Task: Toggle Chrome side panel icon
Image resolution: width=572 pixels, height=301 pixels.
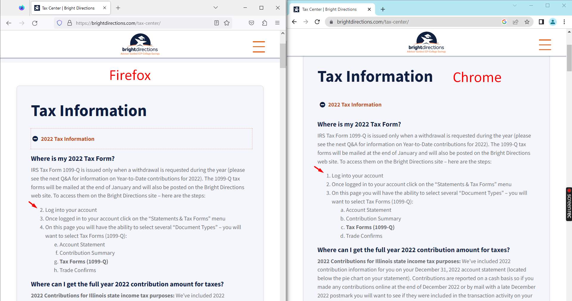Action: click(x=541, y=22)
